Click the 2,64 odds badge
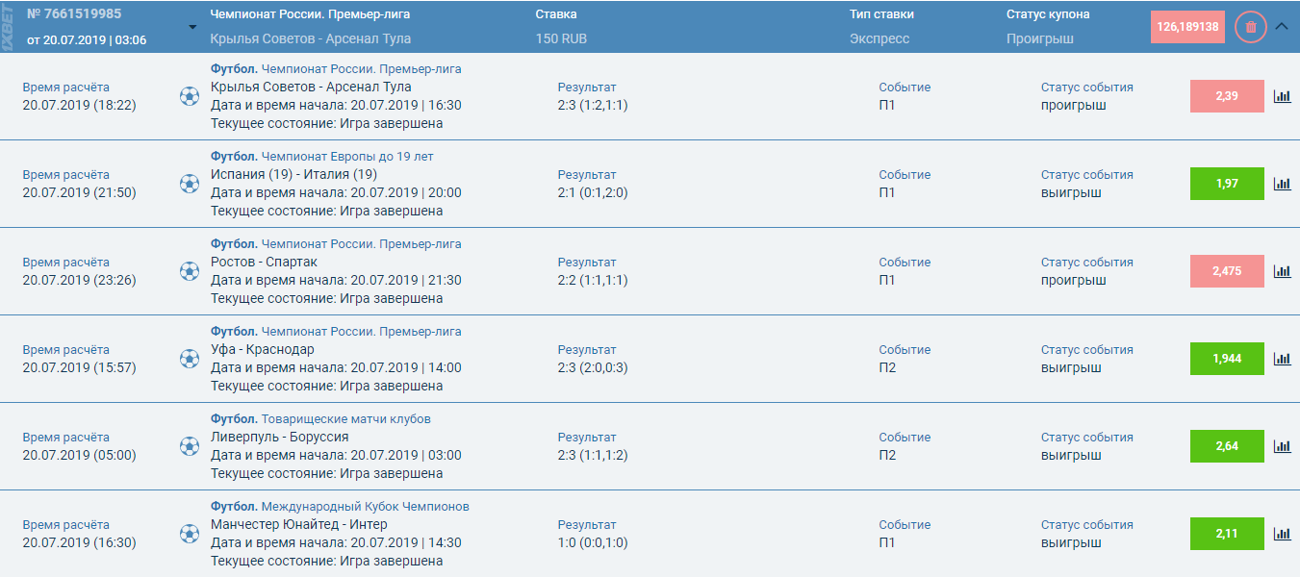 pyautogui.click(x=1227, y=446)
